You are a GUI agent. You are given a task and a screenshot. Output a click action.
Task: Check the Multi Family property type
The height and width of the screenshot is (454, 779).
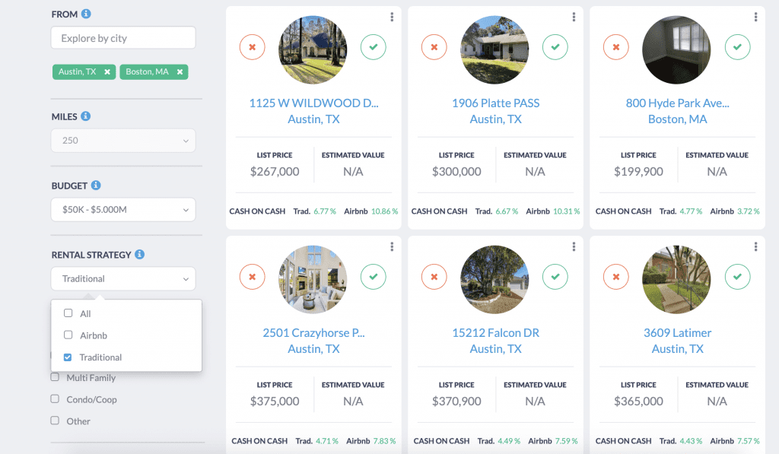pos(54,377)
